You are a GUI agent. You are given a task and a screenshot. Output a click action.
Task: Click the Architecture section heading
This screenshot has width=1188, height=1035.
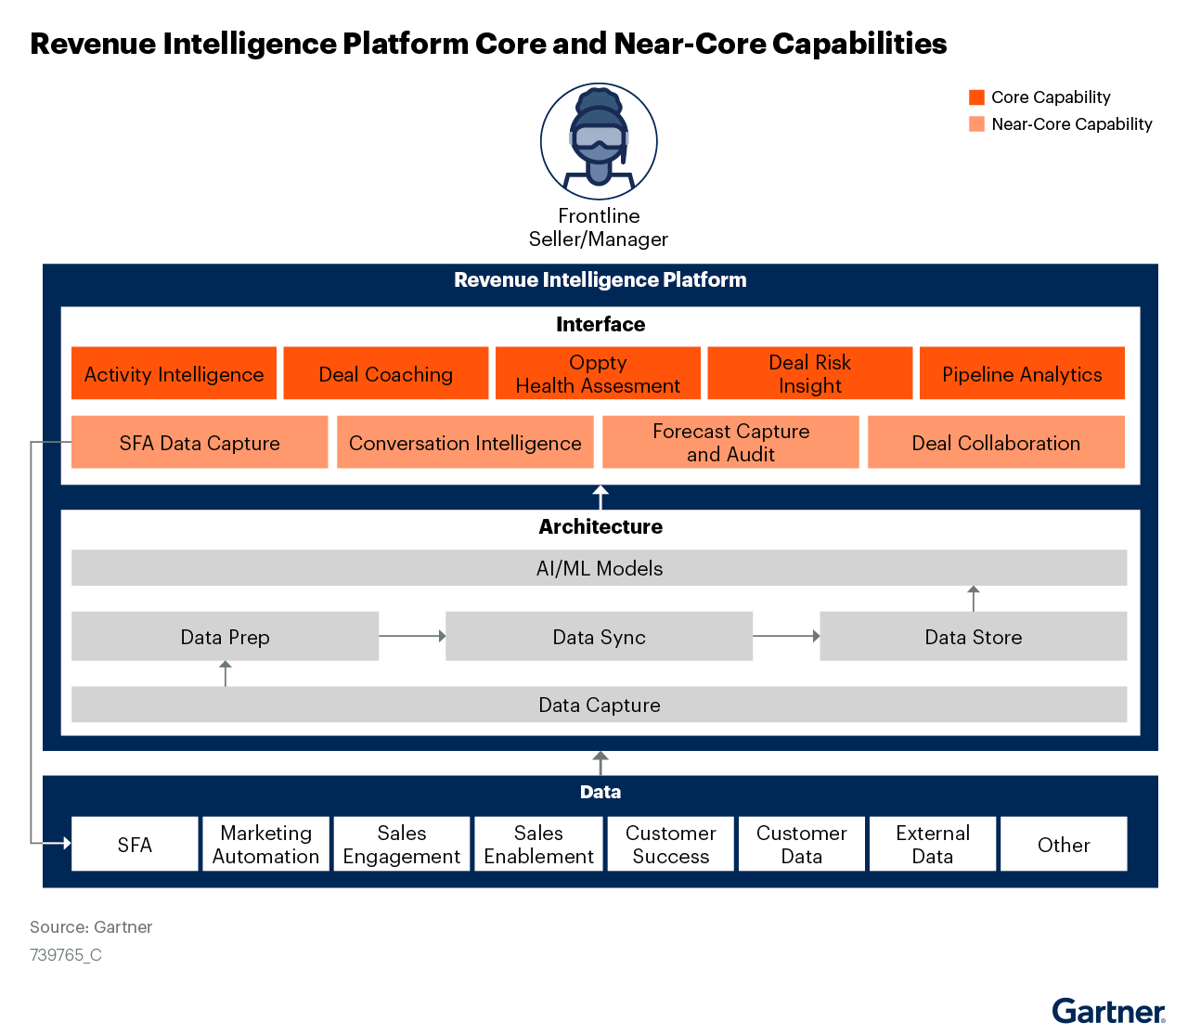pyautogui.click(x=600, y=526)
